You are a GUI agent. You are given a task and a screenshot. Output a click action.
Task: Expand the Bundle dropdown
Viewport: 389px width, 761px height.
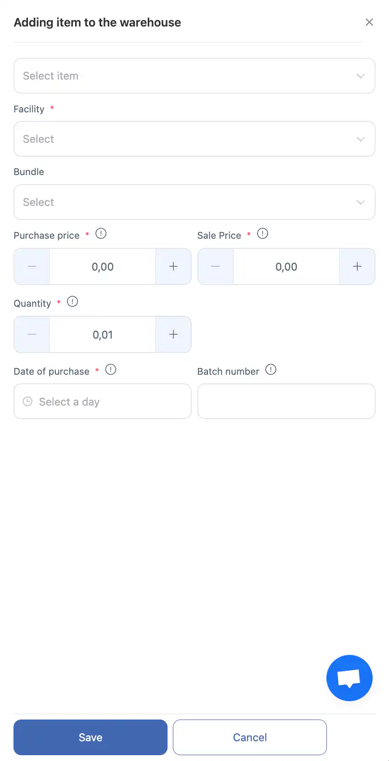point(194,202)
